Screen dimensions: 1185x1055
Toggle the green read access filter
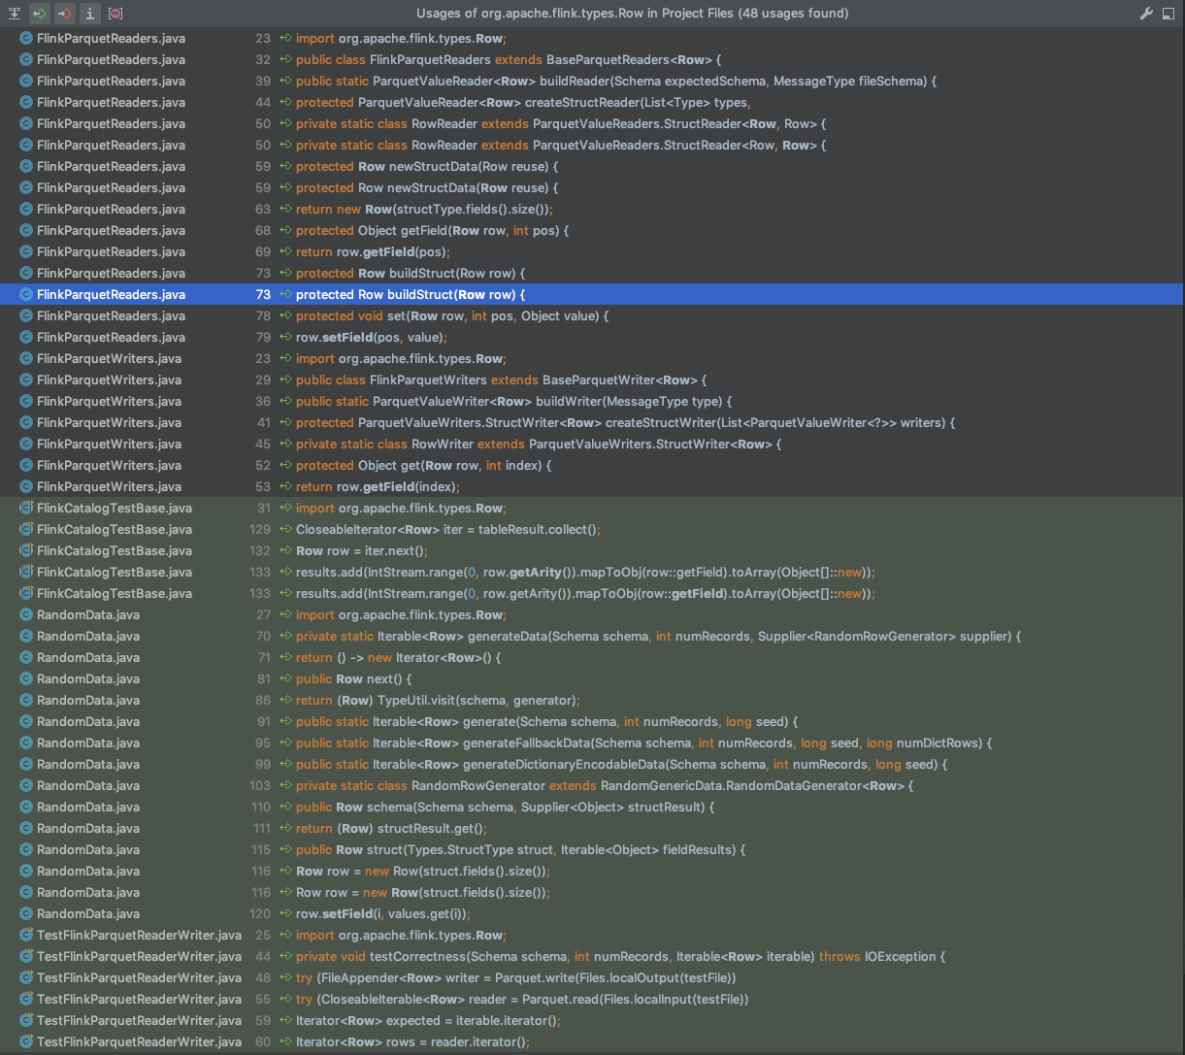coord(40,14)
